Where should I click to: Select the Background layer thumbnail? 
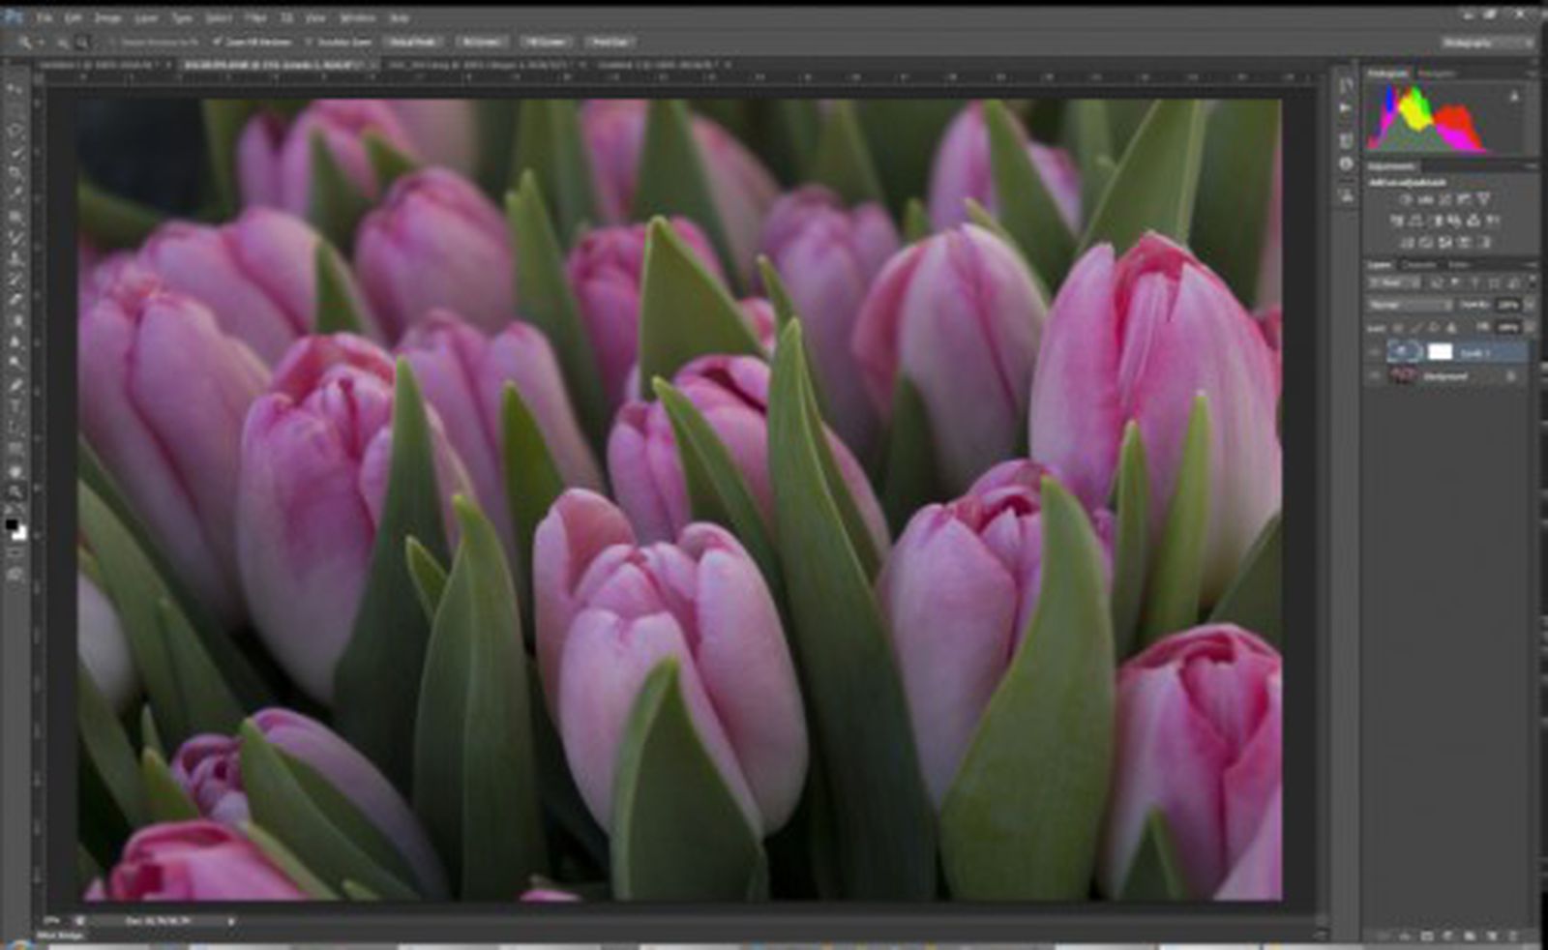[1404, 376]
